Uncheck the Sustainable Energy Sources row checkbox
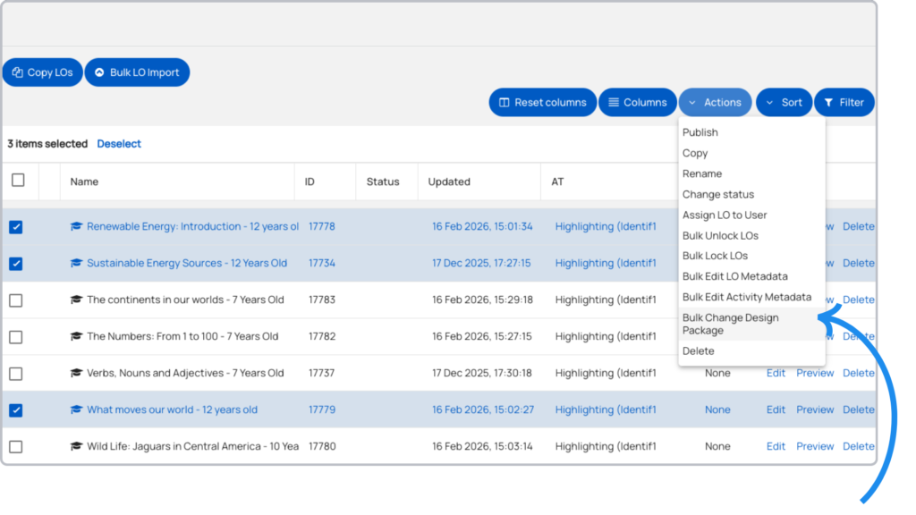 pos(16,264)
